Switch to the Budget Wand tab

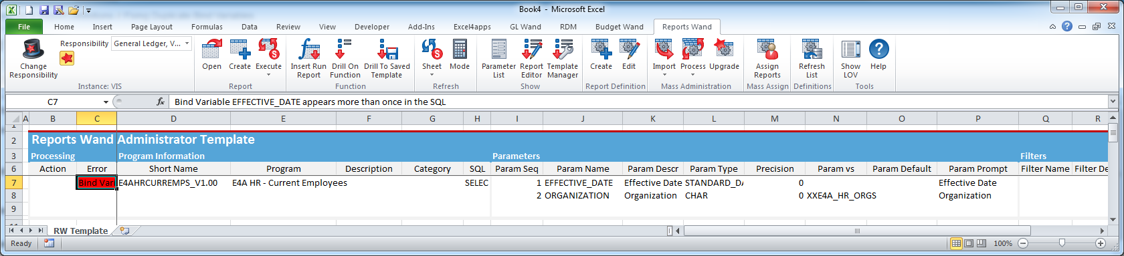click(620, 27)
